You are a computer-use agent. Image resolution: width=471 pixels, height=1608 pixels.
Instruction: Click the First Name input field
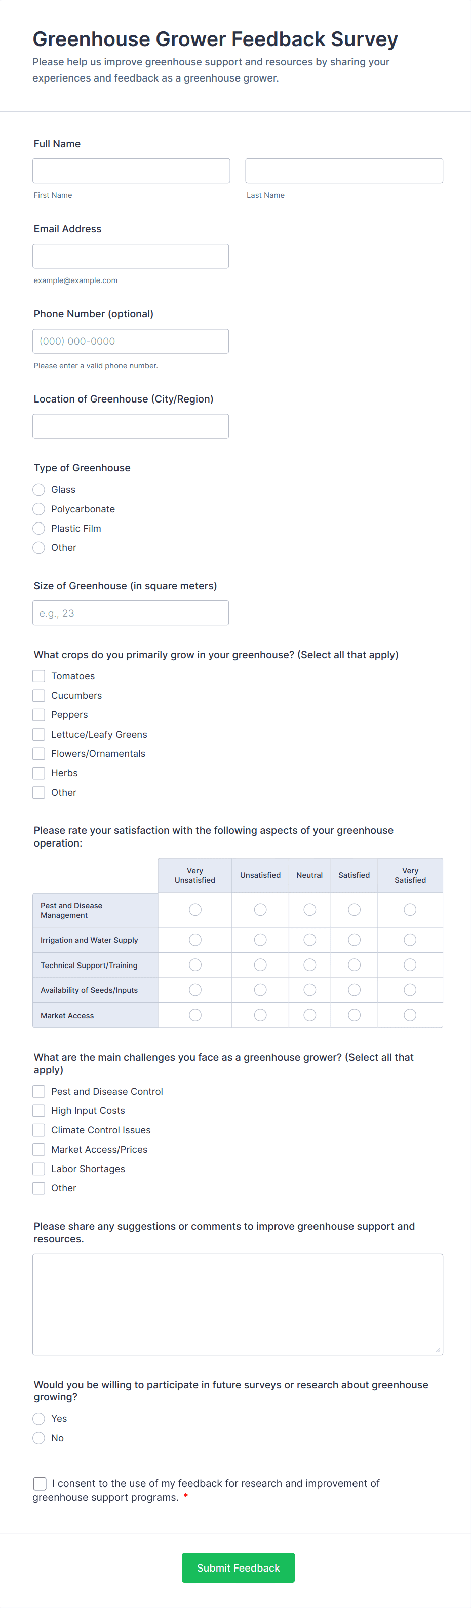(x=131, y=171)
